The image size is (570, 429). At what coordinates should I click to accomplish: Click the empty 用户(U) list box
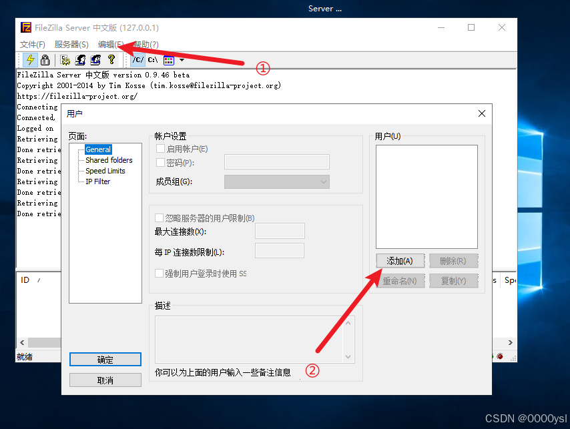pyautogui.click(x=426, y=197)
